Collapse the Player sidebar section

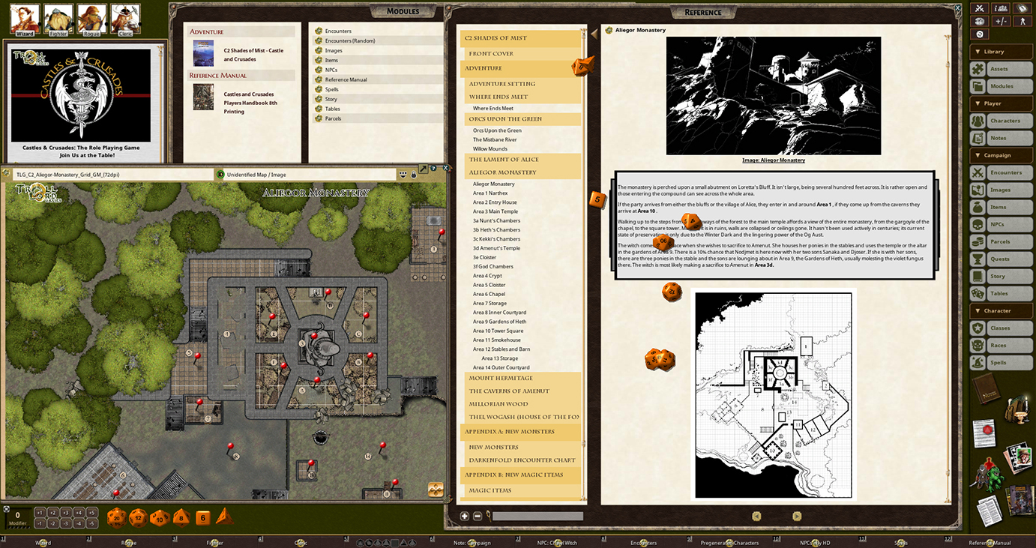[x=1002, y=103]
